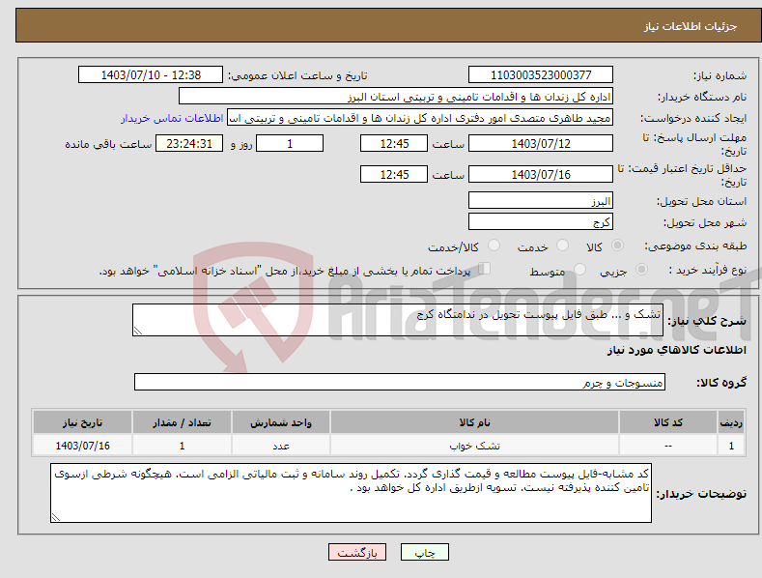Click the resize handle of description textarea
The image size is (762, 578).
[x=137, y=331]
